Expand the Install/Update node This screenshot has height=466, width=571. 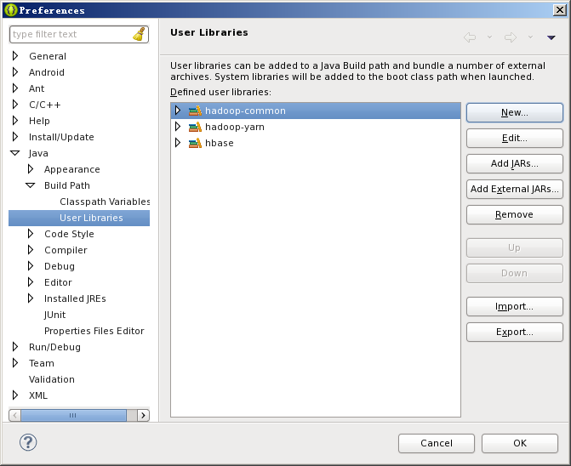pos(15,137)
